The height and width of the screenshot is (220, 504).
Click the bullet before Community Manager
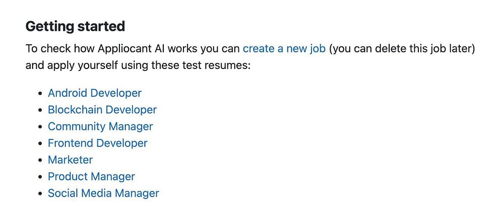pos(40,127)
